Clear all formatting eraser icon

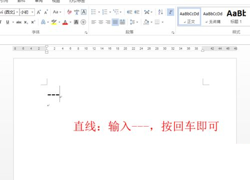pyautogui.click(x=69, y=12)
